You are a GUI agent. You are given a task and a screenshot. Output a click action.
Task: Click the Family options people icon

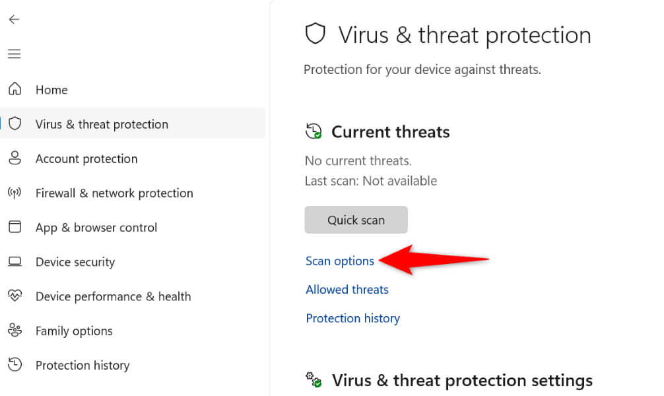pos(15,330)
